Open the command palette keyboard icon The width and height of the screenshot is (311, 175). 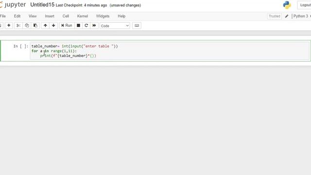pos(137,25)
